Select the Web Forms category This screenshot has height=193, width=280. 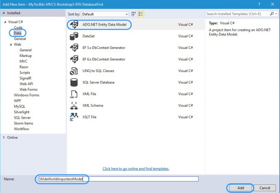(x=29, y=89)
